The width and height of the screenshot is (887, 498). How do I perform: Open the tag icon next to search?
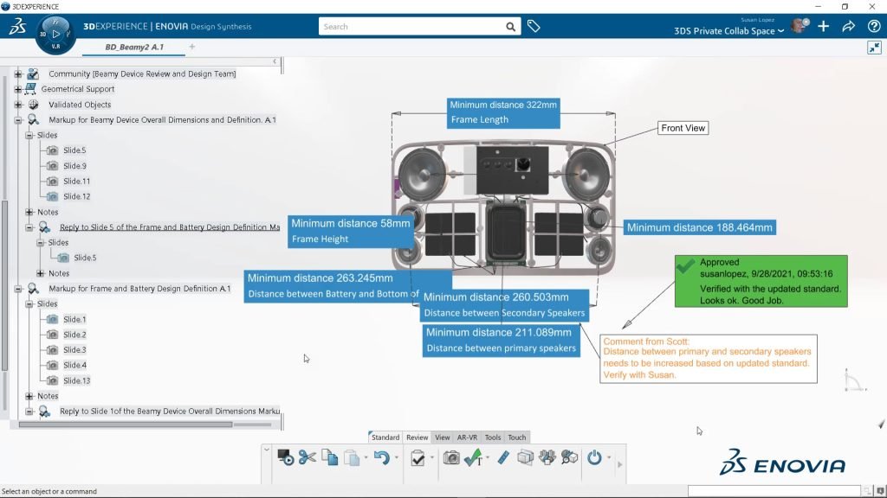[534, 26]
